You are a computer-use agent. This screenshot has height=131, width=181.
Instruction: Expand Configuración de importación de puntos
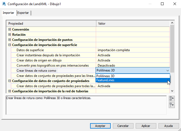(9, 40)
